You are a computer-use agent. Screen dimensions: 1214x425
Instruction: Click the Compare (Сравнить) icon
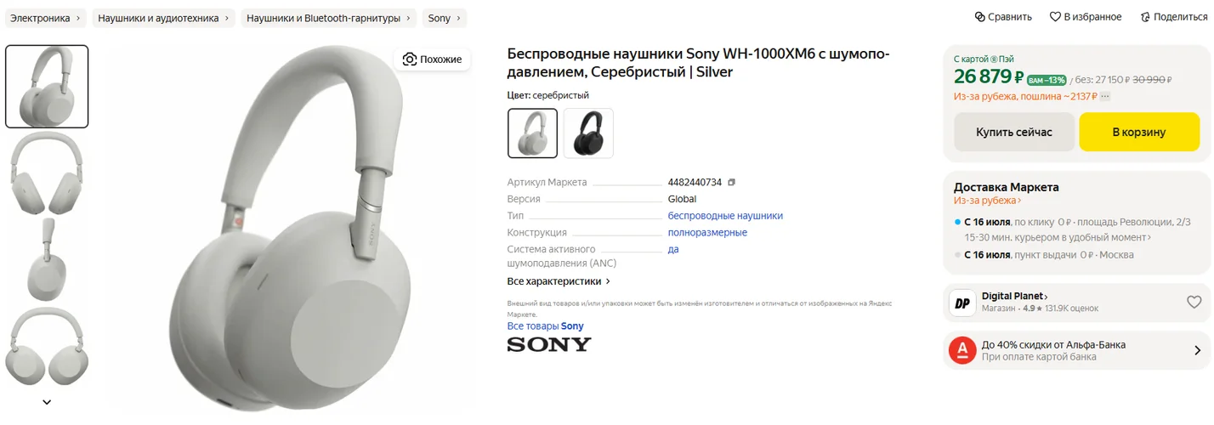pyautogui.click(x=979, y=17)
